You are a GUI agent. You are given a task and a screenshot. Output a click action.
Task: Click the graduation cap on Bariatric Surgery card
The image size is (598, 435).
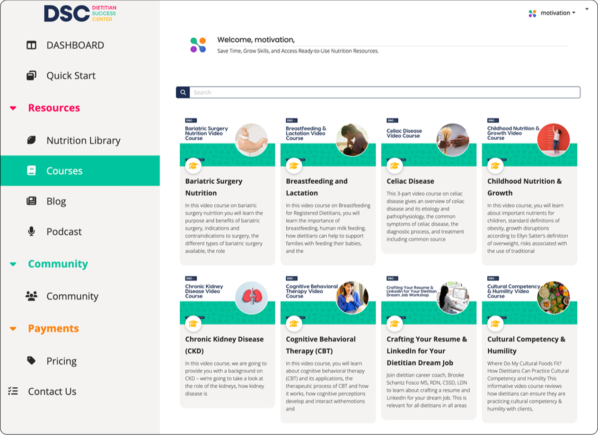click(194, 166)
